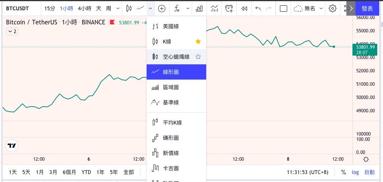Viewport: 383px width, 182px height.
Task: Open the BTCUSDT symbol search
Action: pos(17,8)
